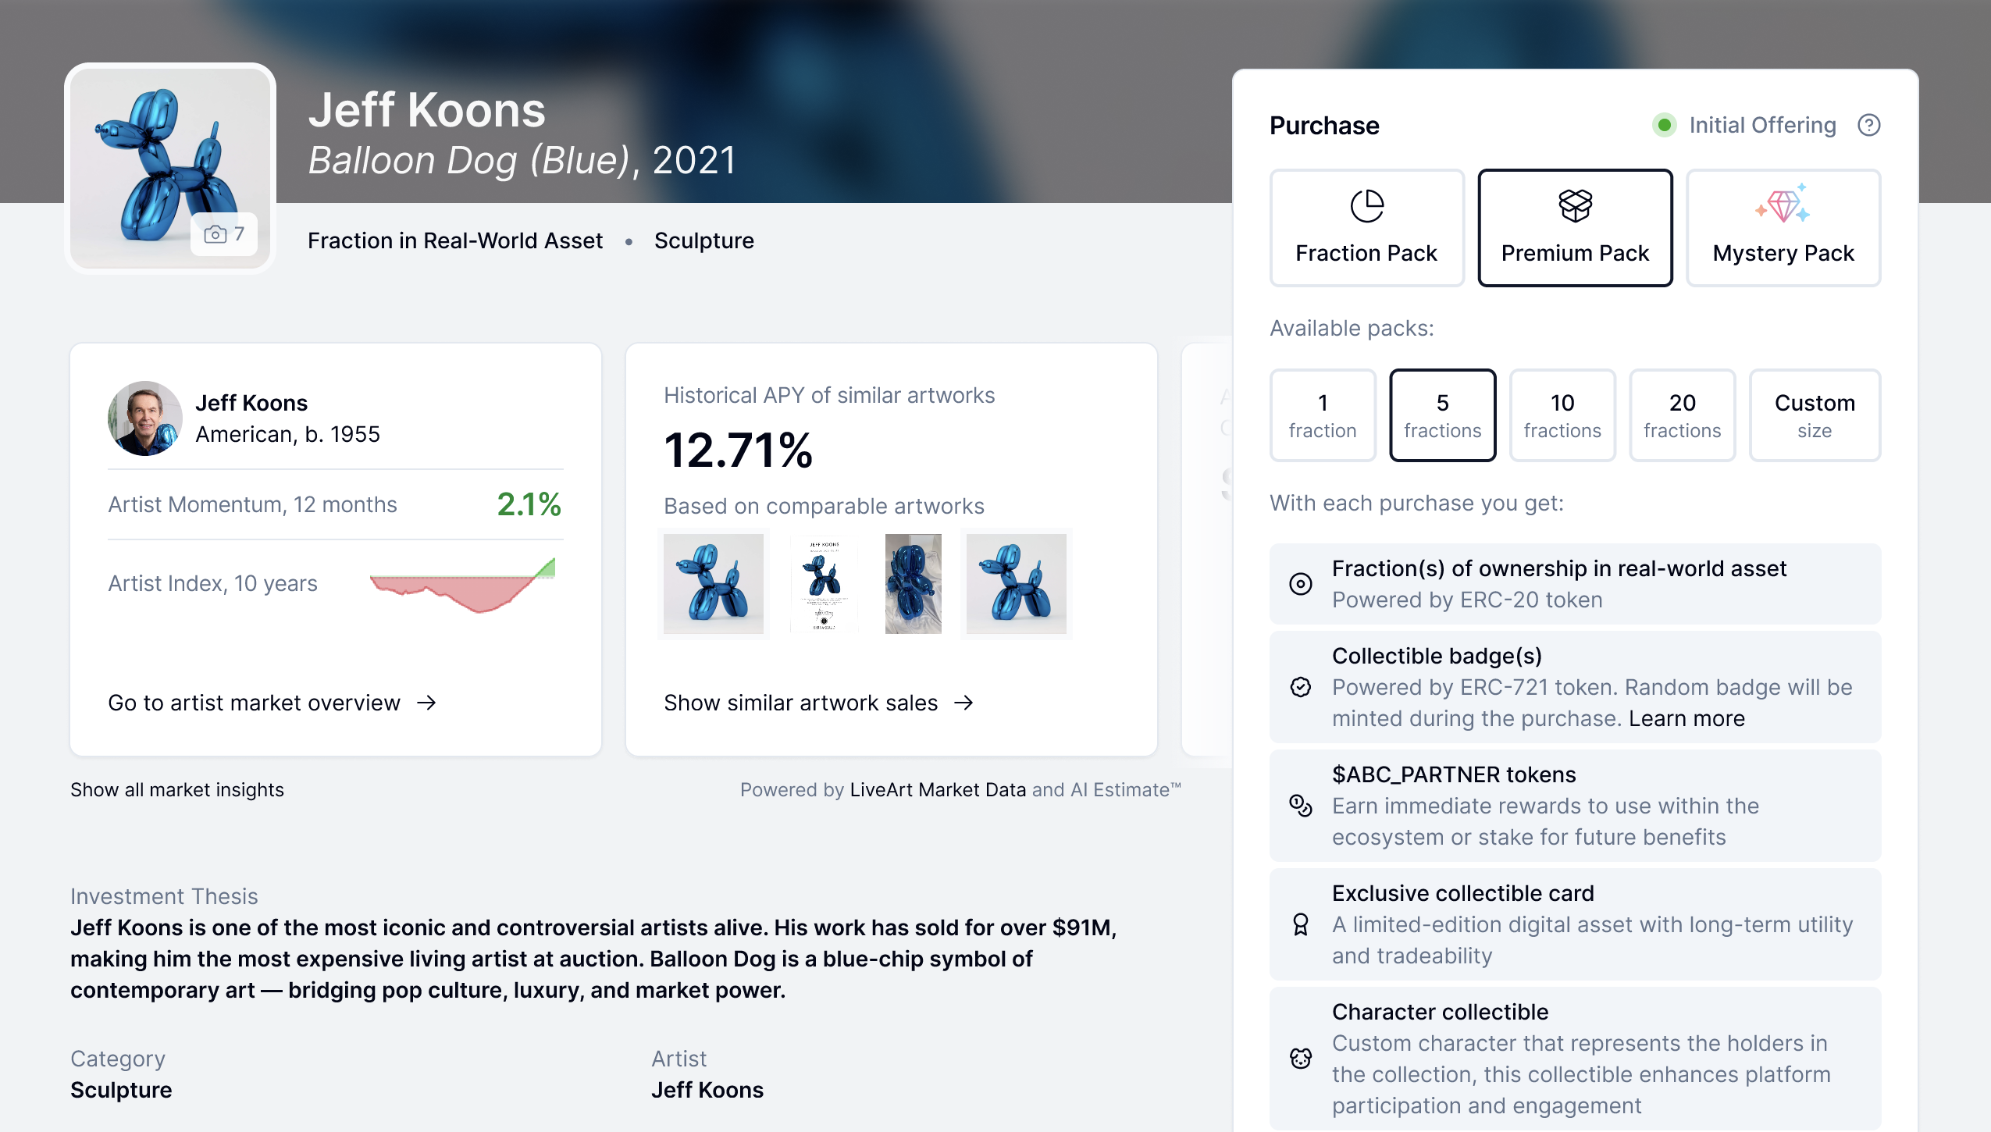Click the Jeff Koons artist name in card
This screenshot has height=1132, width=1991.
[x=251, y=403]
